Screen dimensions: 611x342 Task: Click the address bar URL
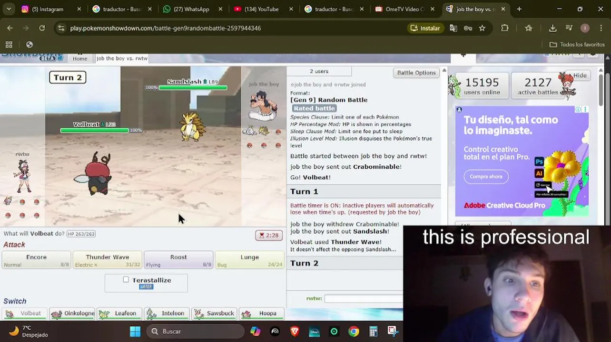(166, 28)
